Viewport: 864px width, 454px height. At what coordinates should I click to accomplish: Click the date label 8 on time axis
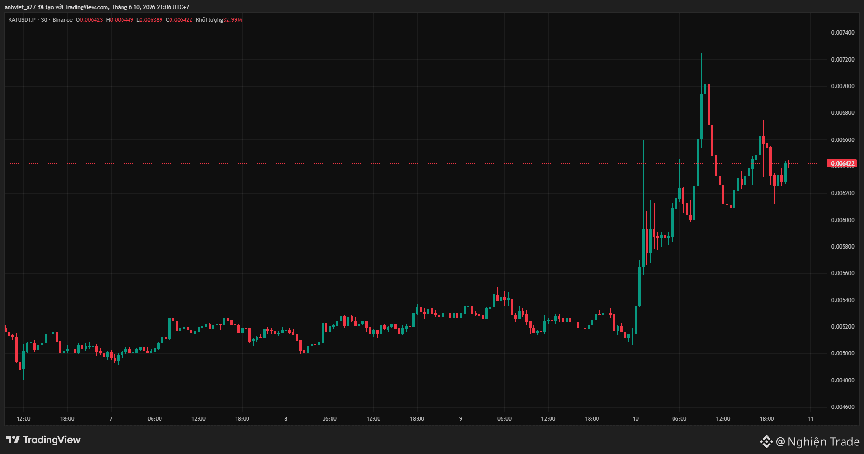tap(286, 419)
